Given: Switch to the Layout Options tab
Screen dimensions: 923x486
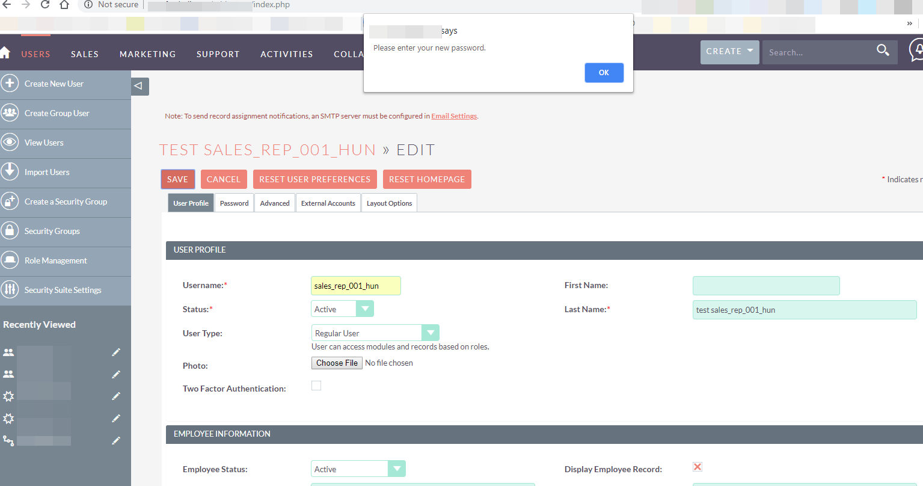Looking at the screenshot, I should (389, 203).
